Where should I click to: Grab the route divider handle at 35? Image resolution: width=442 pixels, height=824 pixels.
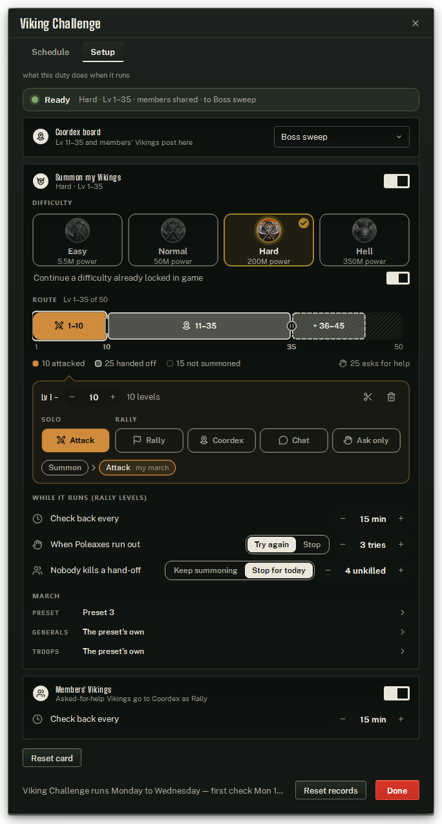291,326
